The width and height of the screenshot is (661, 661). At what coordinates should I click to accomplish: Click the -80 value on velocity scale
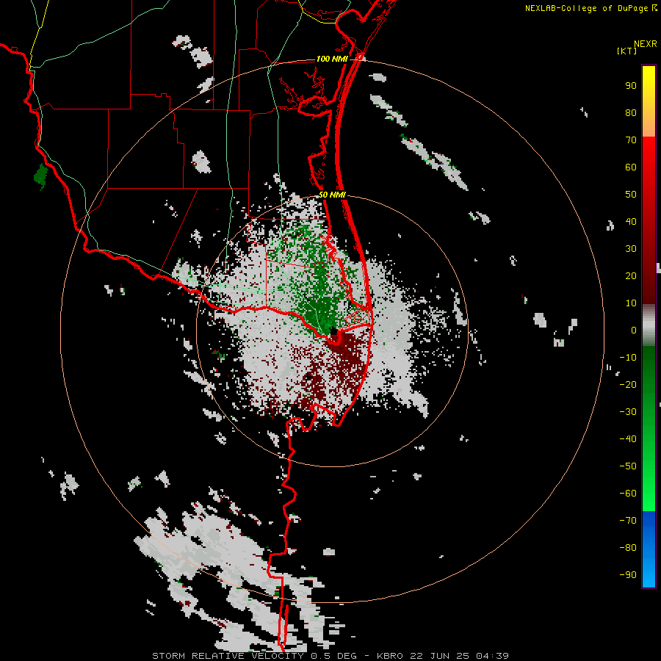pyautogui.click(x=628, y=548)
